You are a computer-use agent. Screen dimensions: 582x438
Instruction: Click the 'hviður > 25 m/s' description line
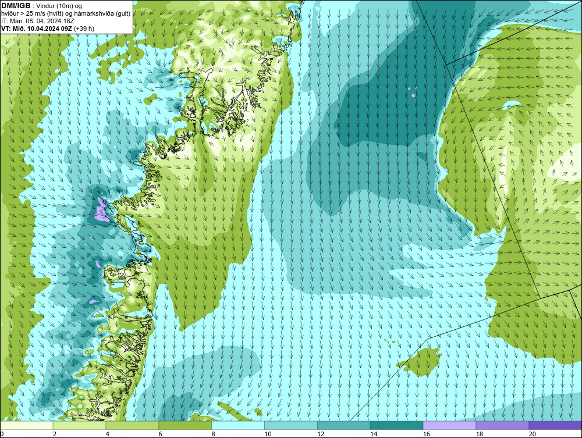pyautogui.click(x=66, y=14)
